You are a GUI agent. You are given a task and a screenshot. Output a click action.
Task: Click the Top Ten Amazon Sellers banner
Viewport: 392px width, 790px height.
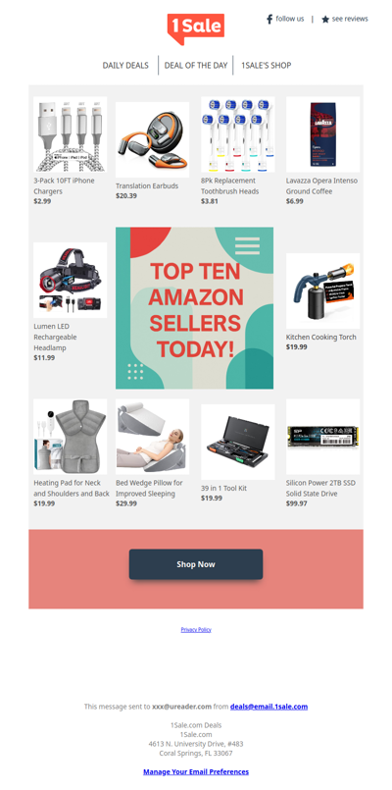click(195, 308)
